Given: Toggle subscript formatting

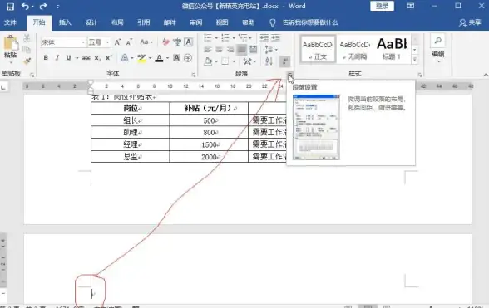Looking at the screenshot, I should (97, 58).
